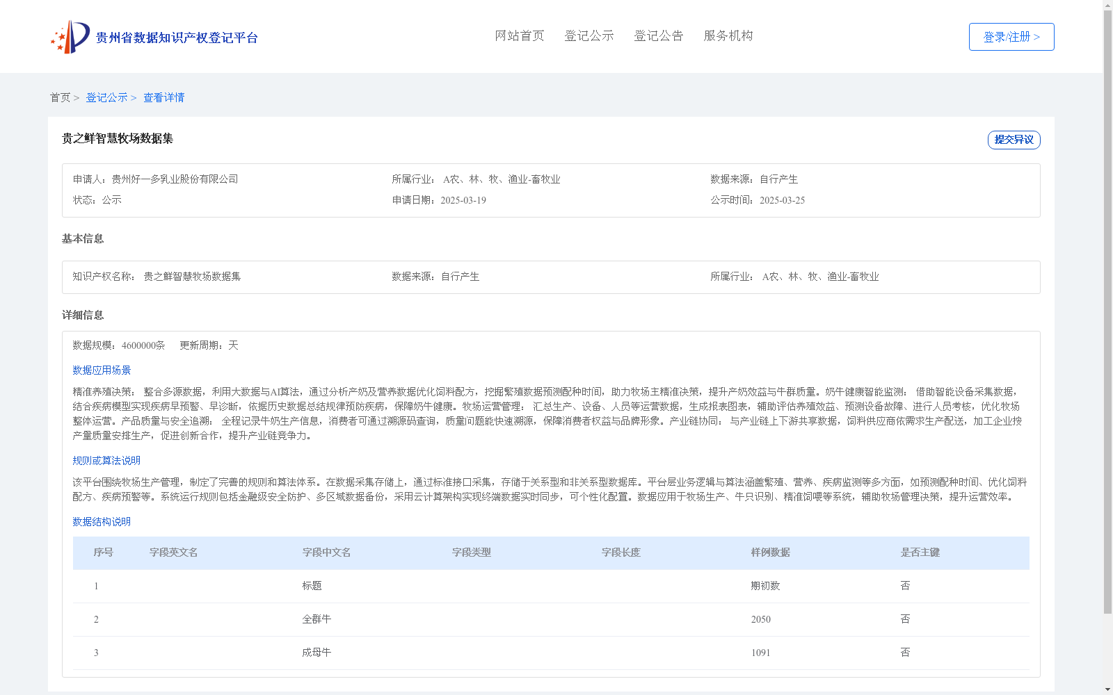Screen dimensions: 1113x695
Task: Select 申请日期 2025-03-19 text
Action: (439, 200)
